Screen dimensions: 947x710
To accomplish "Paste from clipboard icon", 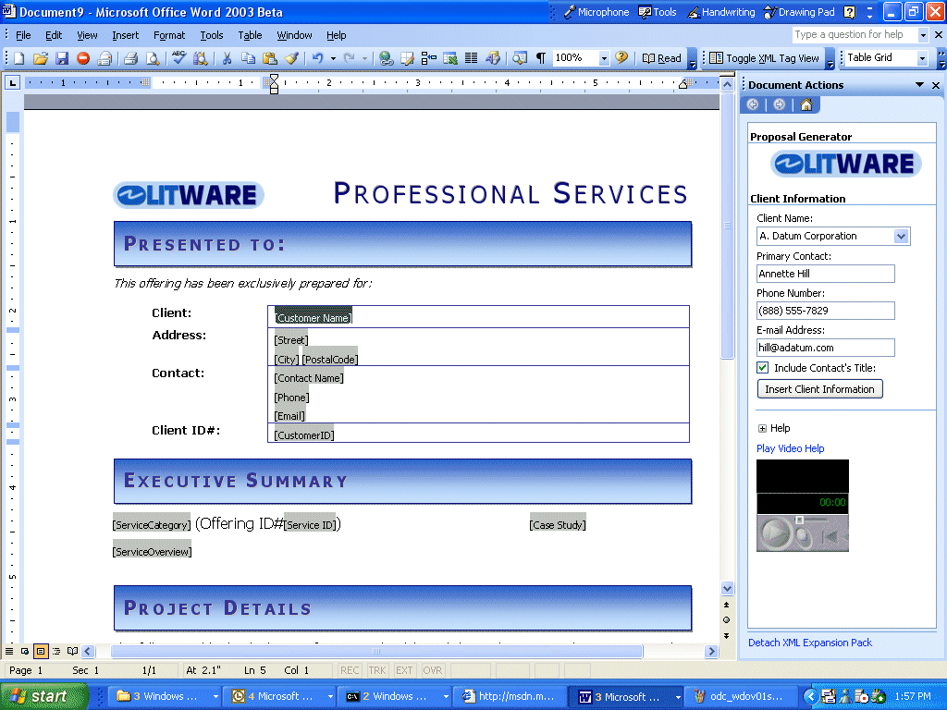I will [x=270, y=58].
